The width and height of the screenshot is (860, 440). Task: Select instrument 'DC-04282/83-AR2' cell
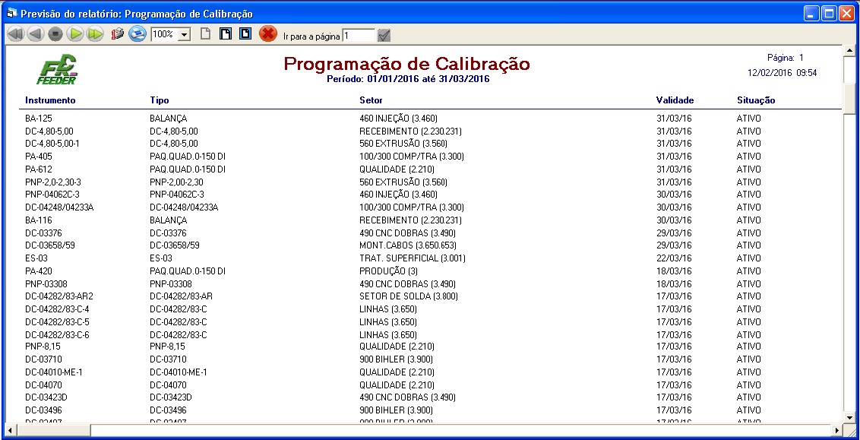(x=59, y=296)
